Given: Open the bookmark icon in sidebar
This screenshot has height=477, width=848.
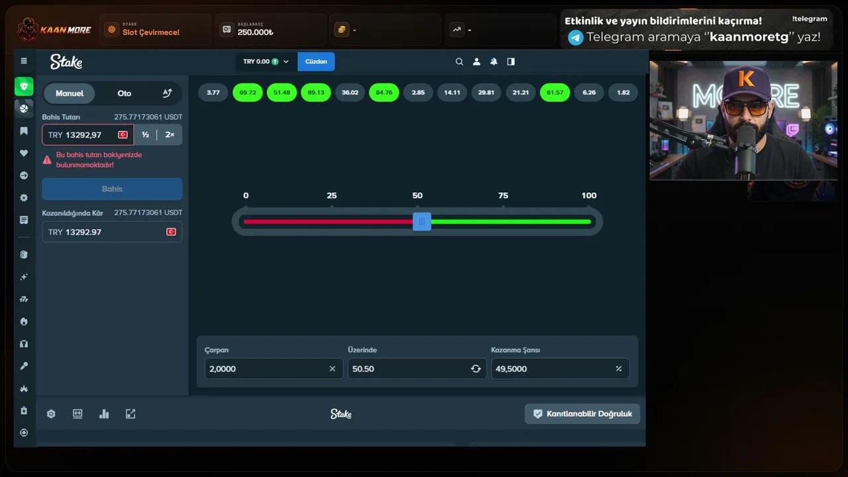Looking at the screenshot, I should (24, 131).
